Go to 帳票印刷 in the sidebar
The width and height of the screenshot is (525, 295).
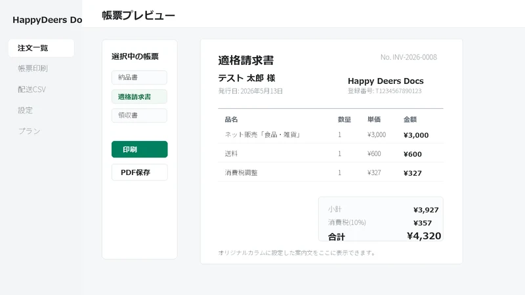click(33, 69)
